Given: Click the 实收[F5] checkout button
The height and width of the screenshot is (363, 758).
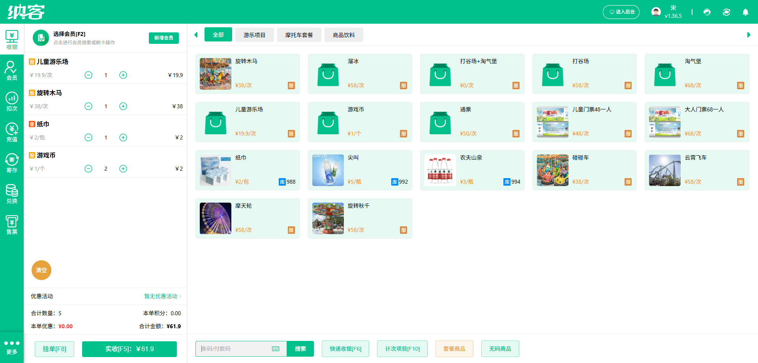Looking at the screenshot, I should click(129, 349).
